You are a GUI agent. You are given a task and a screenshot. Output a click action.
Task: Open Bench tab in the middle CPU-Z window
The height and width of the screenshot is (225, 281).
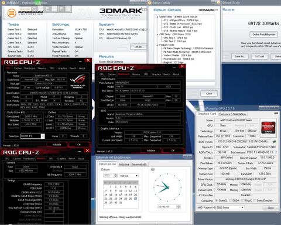tap(167, 74)
